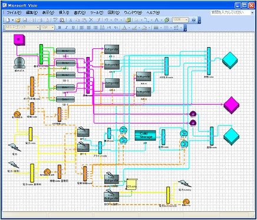Image resolution: width=257 pixels, height=220 pixels.
Task: Click the Open folder icon
Action: tap(18, 20)
